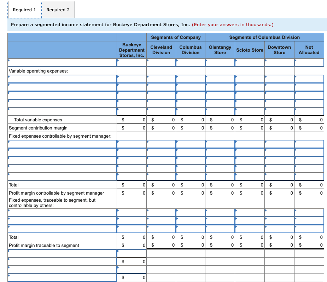The height and width of the screenshot is (282, 327).
Task: Click Segment contribution margin value under Olentangy Store
Action: 220,128
